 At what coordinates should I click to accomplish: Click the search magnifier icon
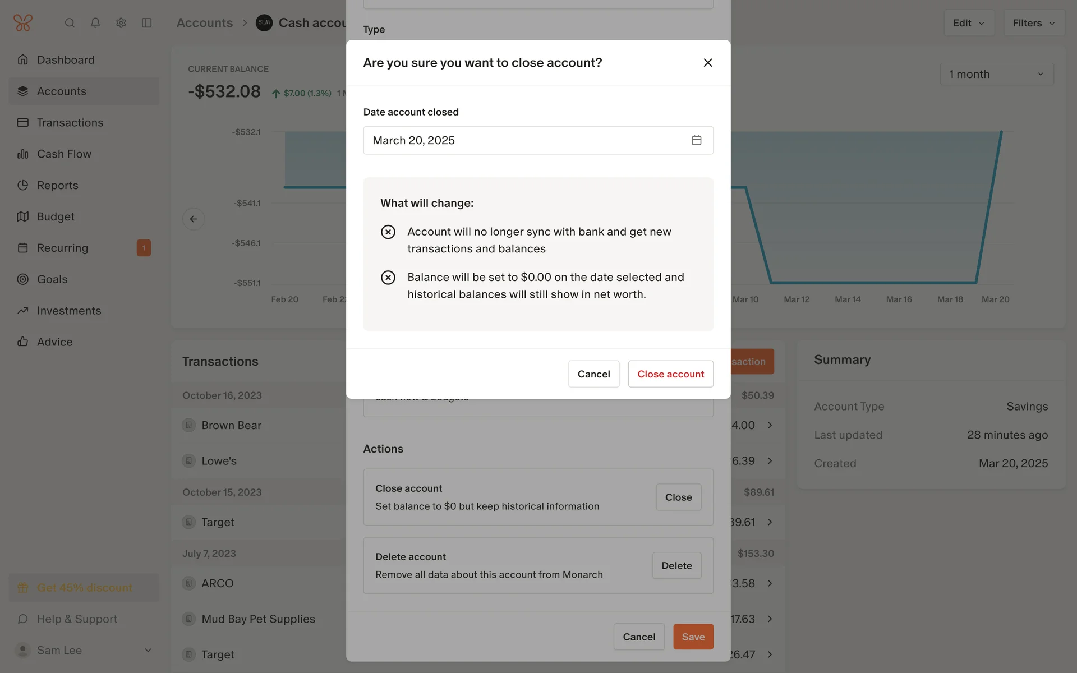(70, 23)
